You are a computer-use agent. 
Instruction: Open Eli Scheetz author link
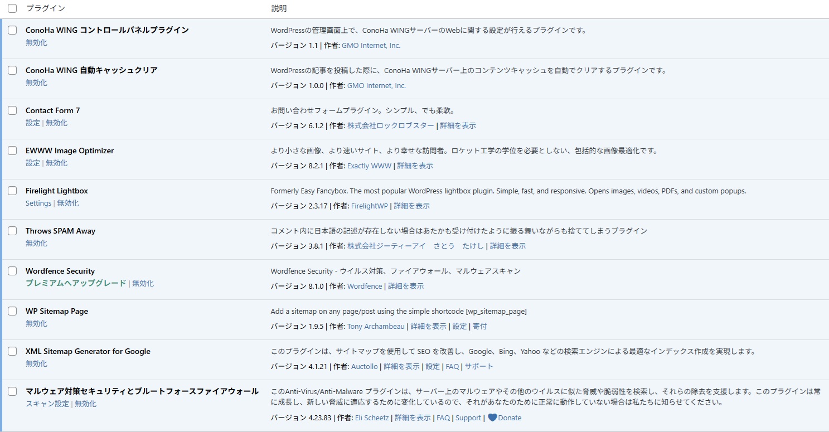(372, 418)
